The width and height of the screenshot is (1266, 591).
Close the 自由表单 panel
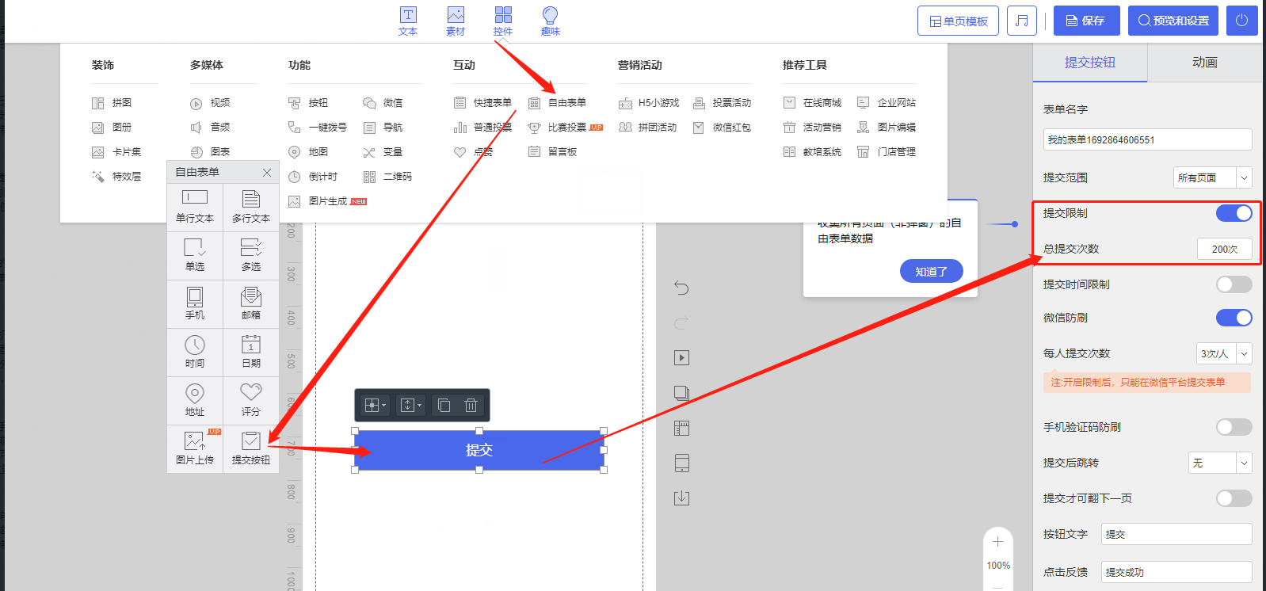pyautogui.click(x=267, y=172)
